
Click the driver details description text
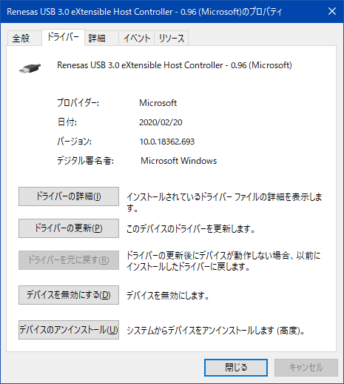(224, 202)
